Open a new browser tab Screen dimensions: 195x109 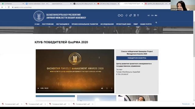(x=170, y=4)
